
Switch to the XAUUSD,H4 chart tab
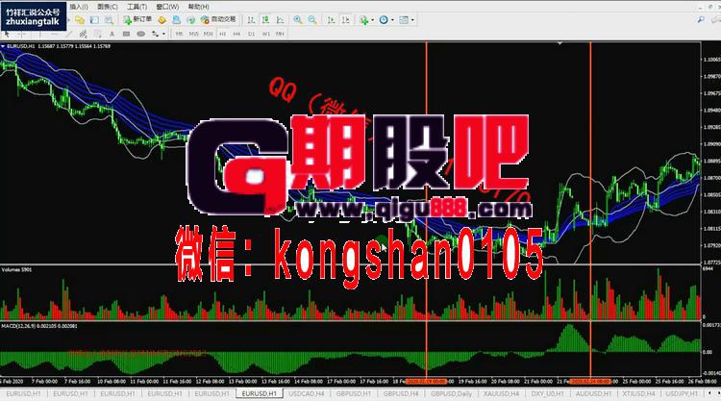point(501,394)
